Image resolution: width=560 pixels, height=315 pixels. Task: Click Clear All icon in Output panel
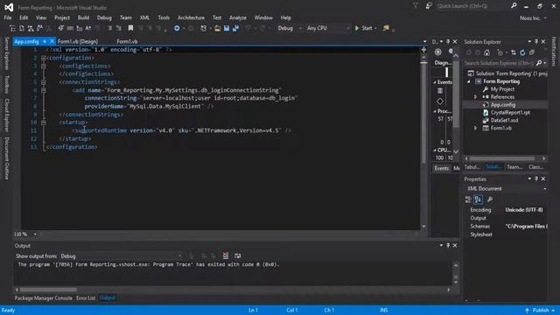tap(226, 255)
